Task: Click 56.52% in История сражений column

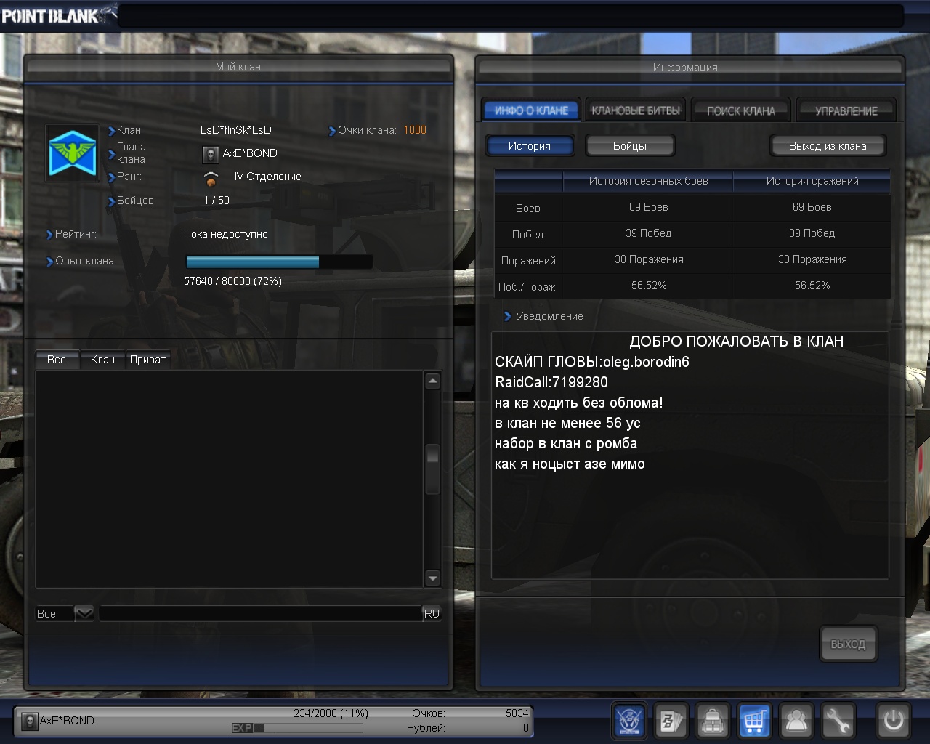Action: (812, 286)
